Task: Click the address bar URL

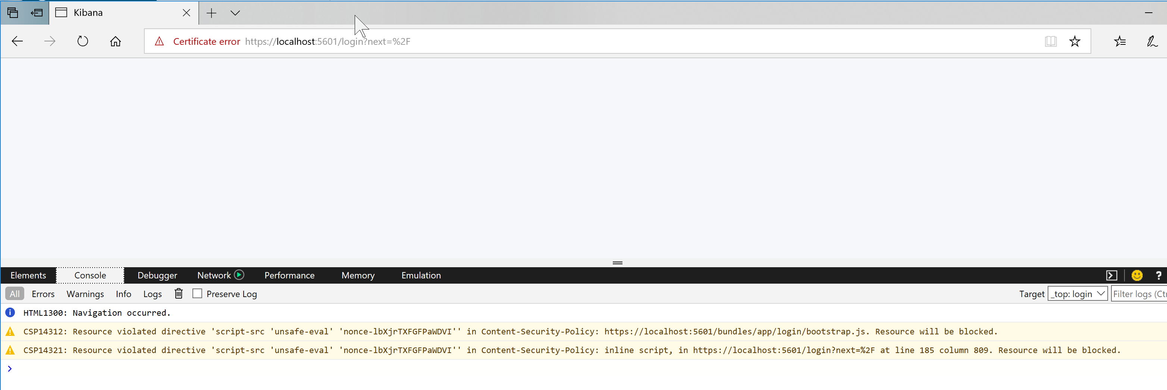Action: pyautogui.click(x=327, y=41)
